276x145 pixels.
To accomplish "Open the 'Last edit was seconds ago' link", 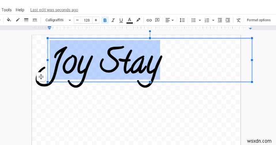I will [x=54, y=10].
